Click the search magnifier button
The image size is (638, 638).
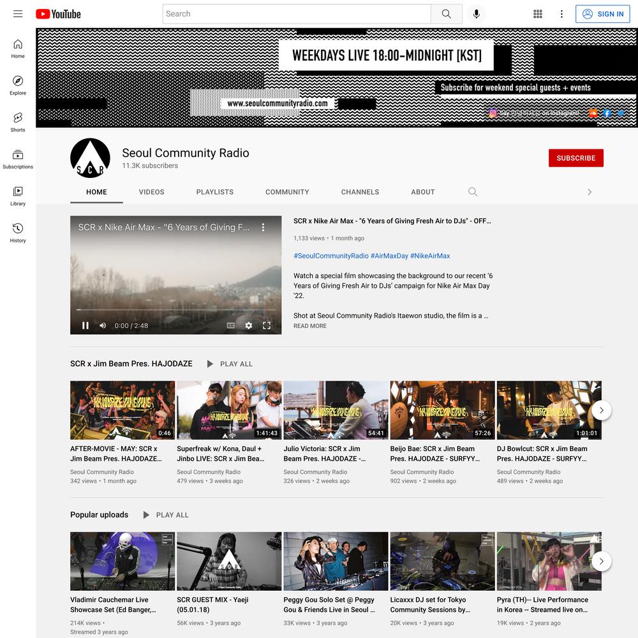[x=447, y=14]
